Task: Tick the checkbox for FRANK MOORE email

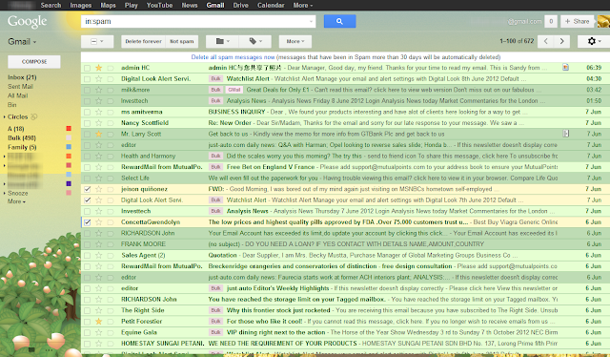Action: point(87,244)
